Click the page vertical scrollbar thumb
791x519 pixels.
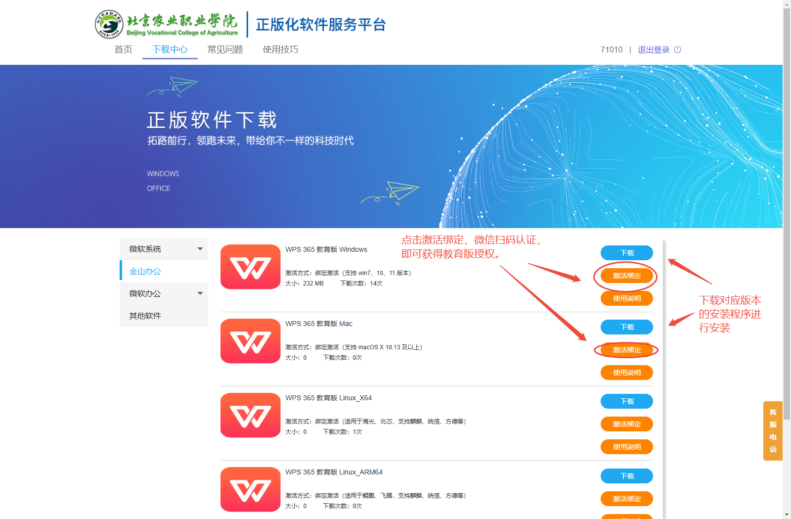(x=787, y=208)
